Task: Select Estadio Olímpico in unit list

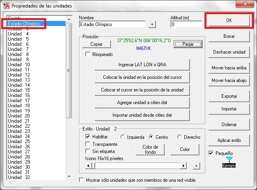Action: click(36, 24)
